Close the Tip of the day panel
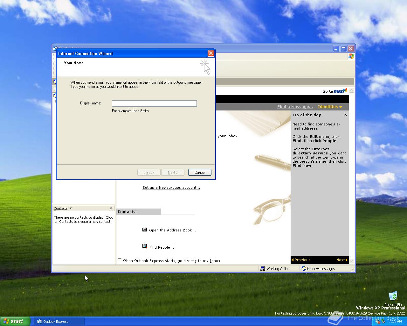Screen dimensions: 407x326 click(x=345, y=115)
